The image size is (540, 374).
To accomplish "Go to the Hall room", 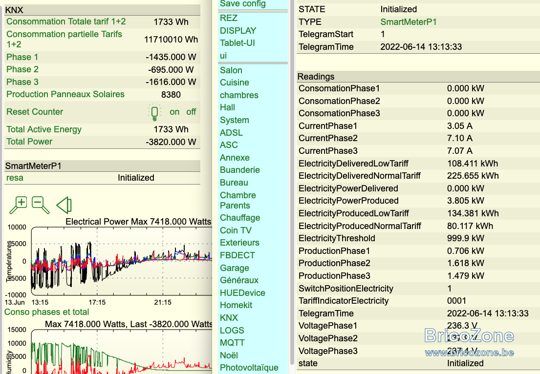I will [x=227, y=107].
